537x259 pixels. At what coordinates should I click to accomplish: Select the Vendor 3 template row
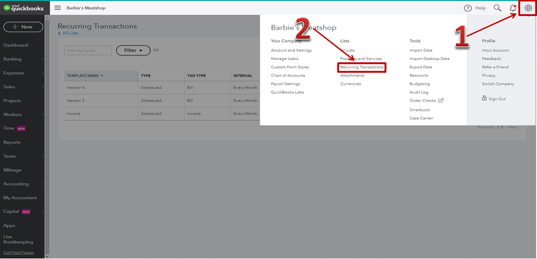[x=162, y=101]
